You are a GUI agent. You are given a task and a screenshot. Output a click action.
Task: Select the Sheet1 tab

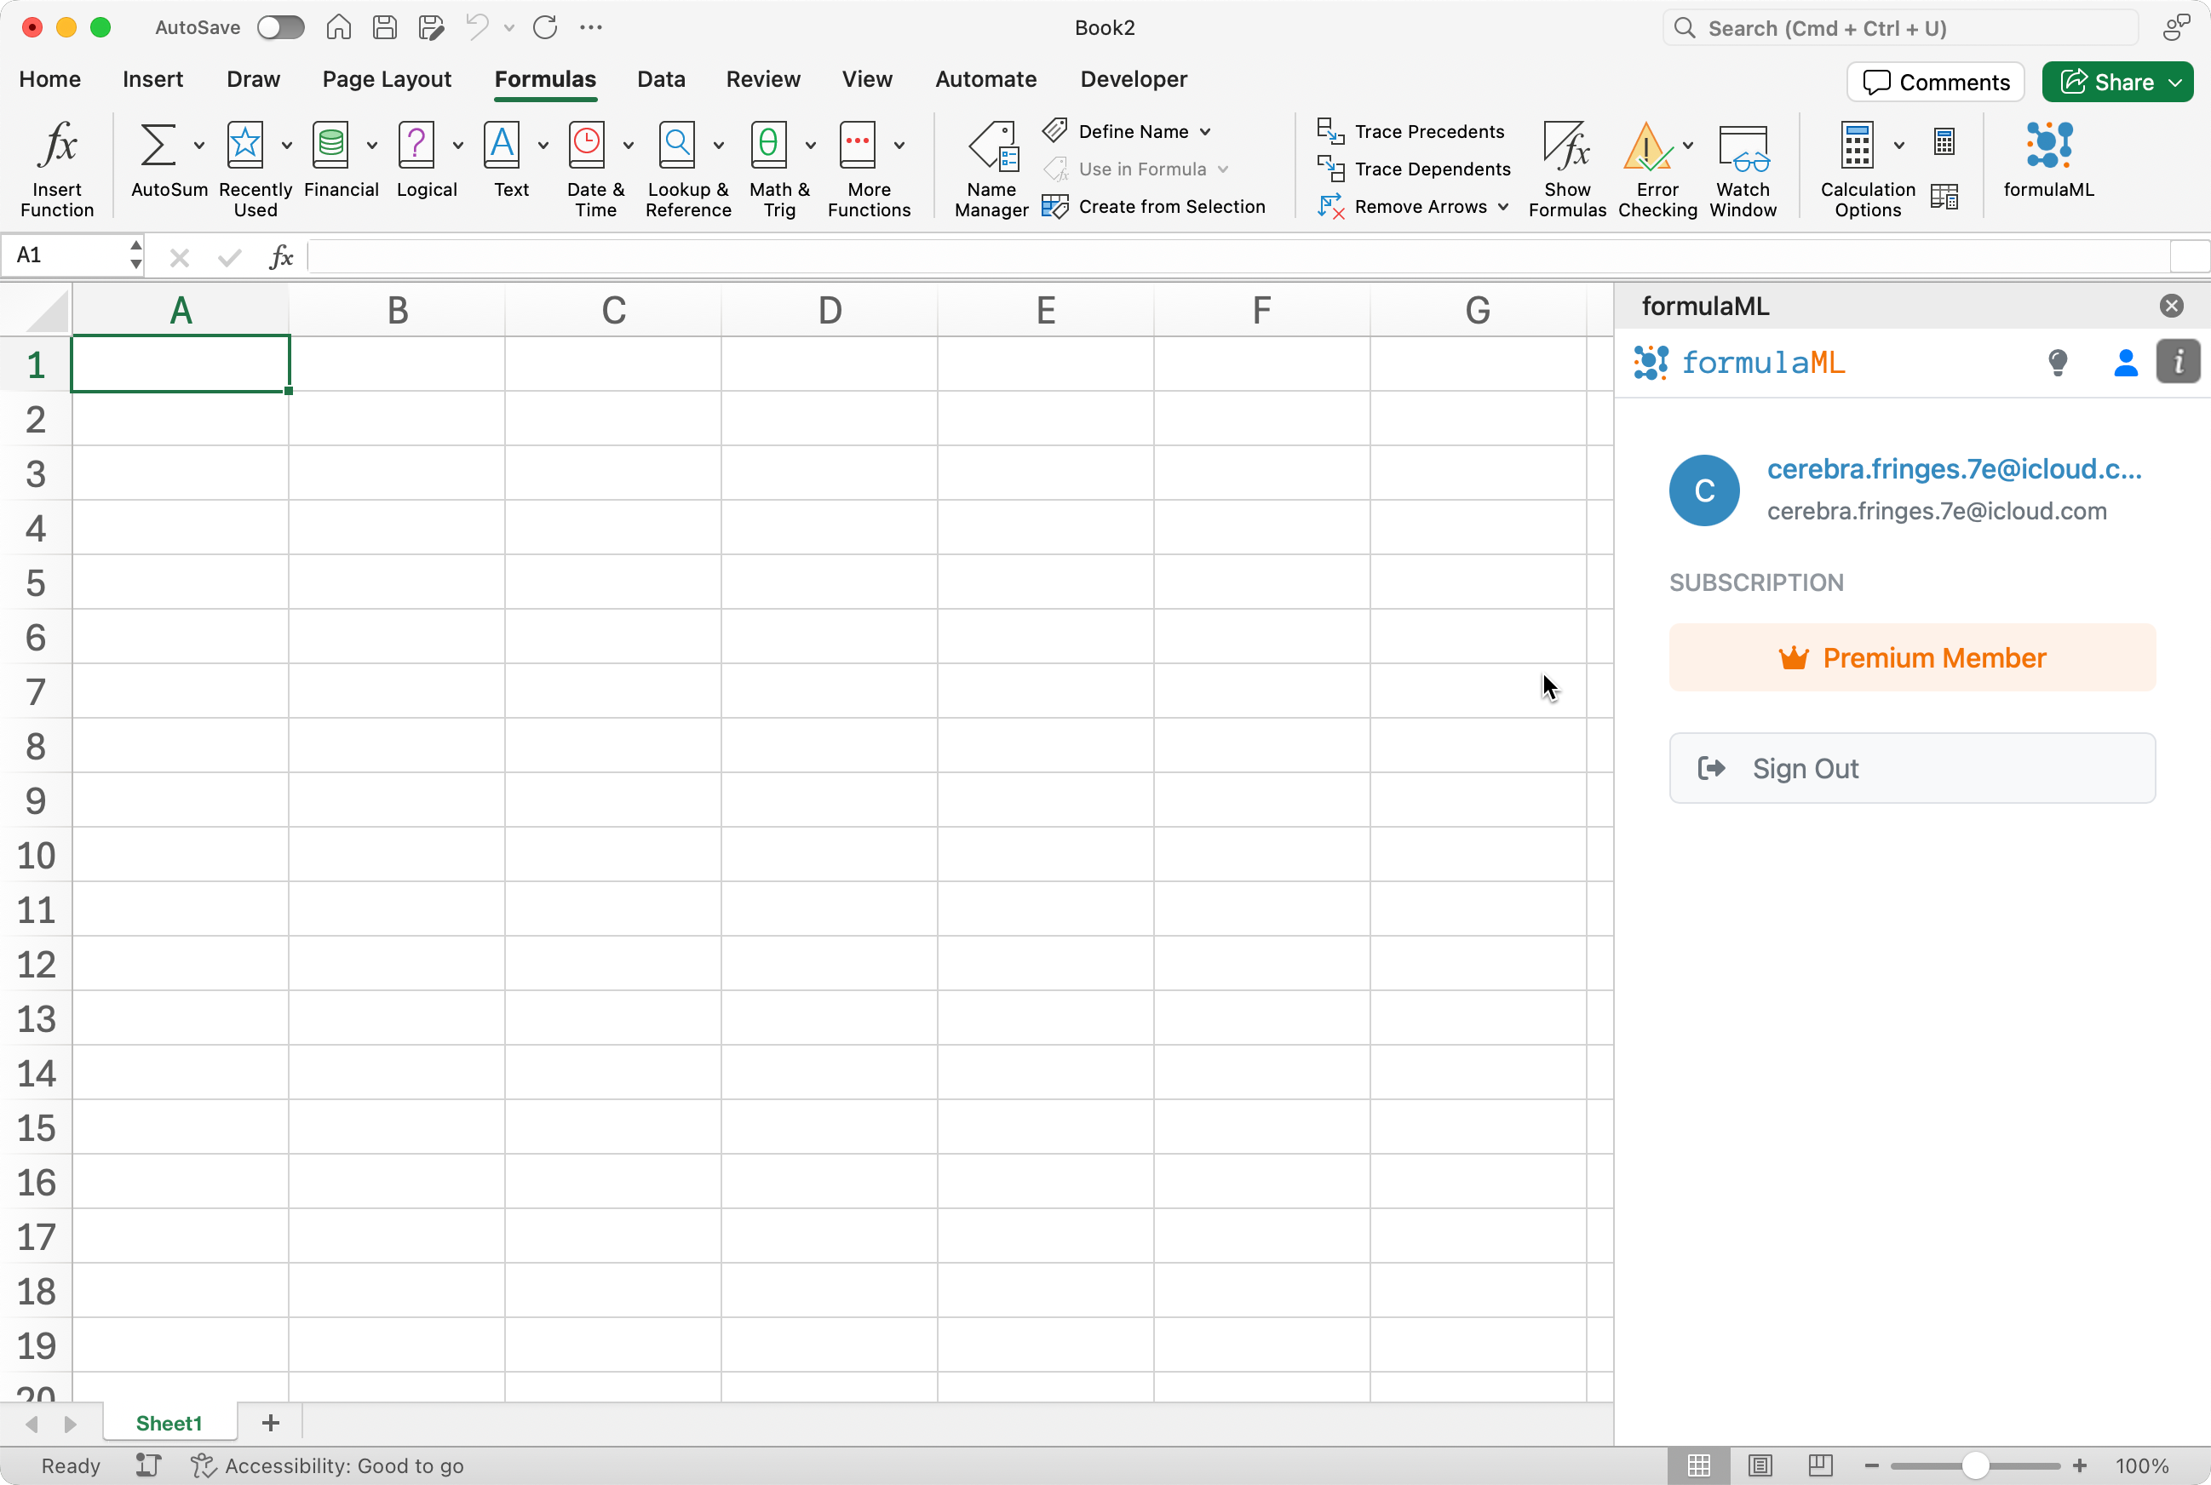[x=169, y=1423]
